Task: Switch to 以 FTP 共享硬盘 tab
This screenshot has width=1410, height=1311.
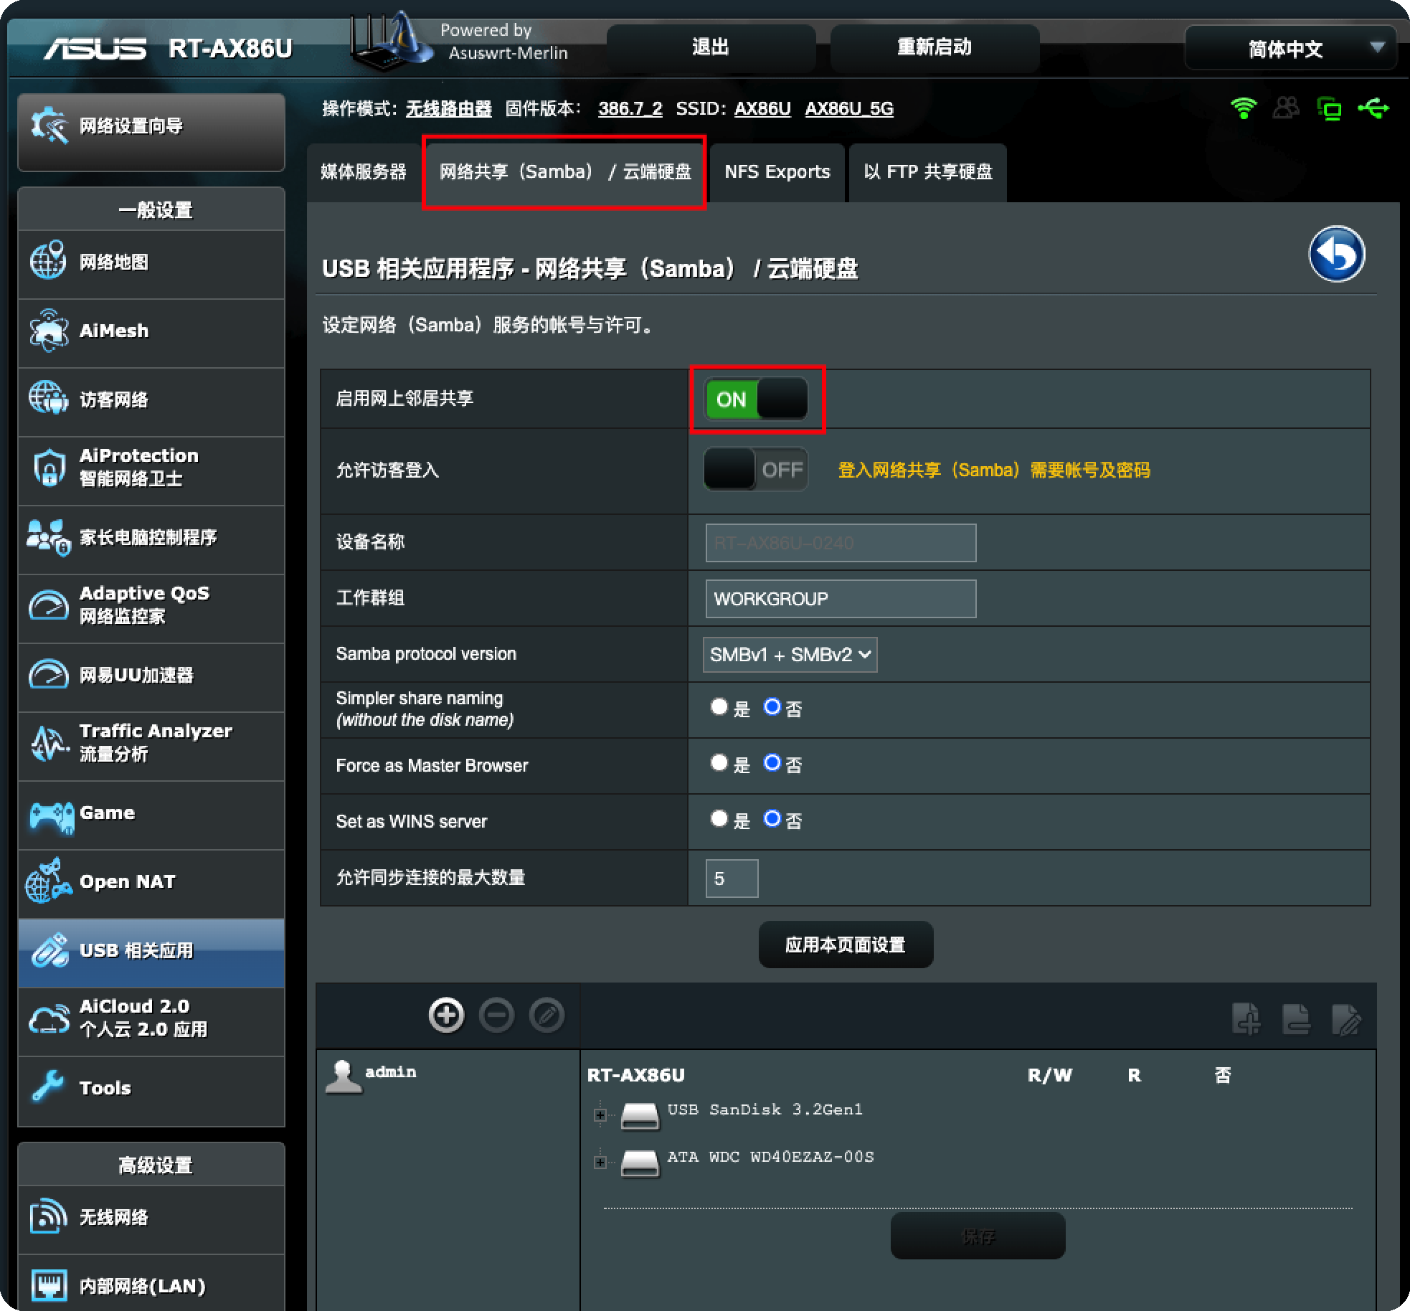Action: point(928,172)
